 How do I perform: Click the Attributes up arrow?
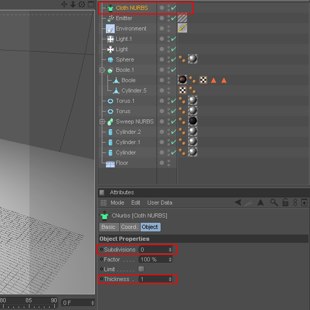click(260, 202)
